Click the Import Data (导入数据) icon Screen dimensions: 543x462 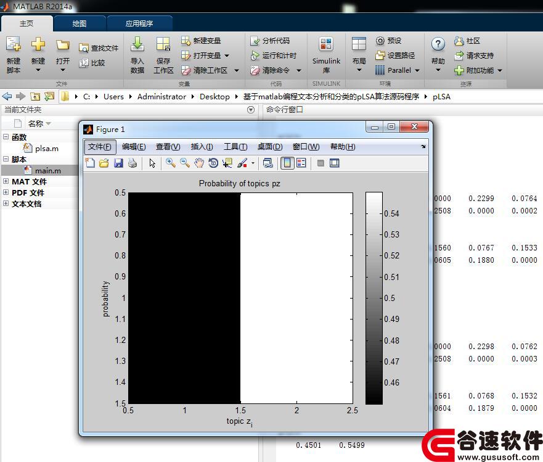tap(137, 44)
